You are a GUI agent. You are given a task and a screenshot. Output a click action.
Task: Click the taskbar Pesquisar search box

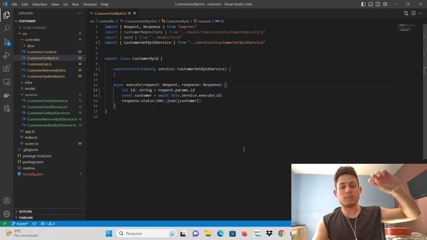pyautogui.click(x=146, y=233)
